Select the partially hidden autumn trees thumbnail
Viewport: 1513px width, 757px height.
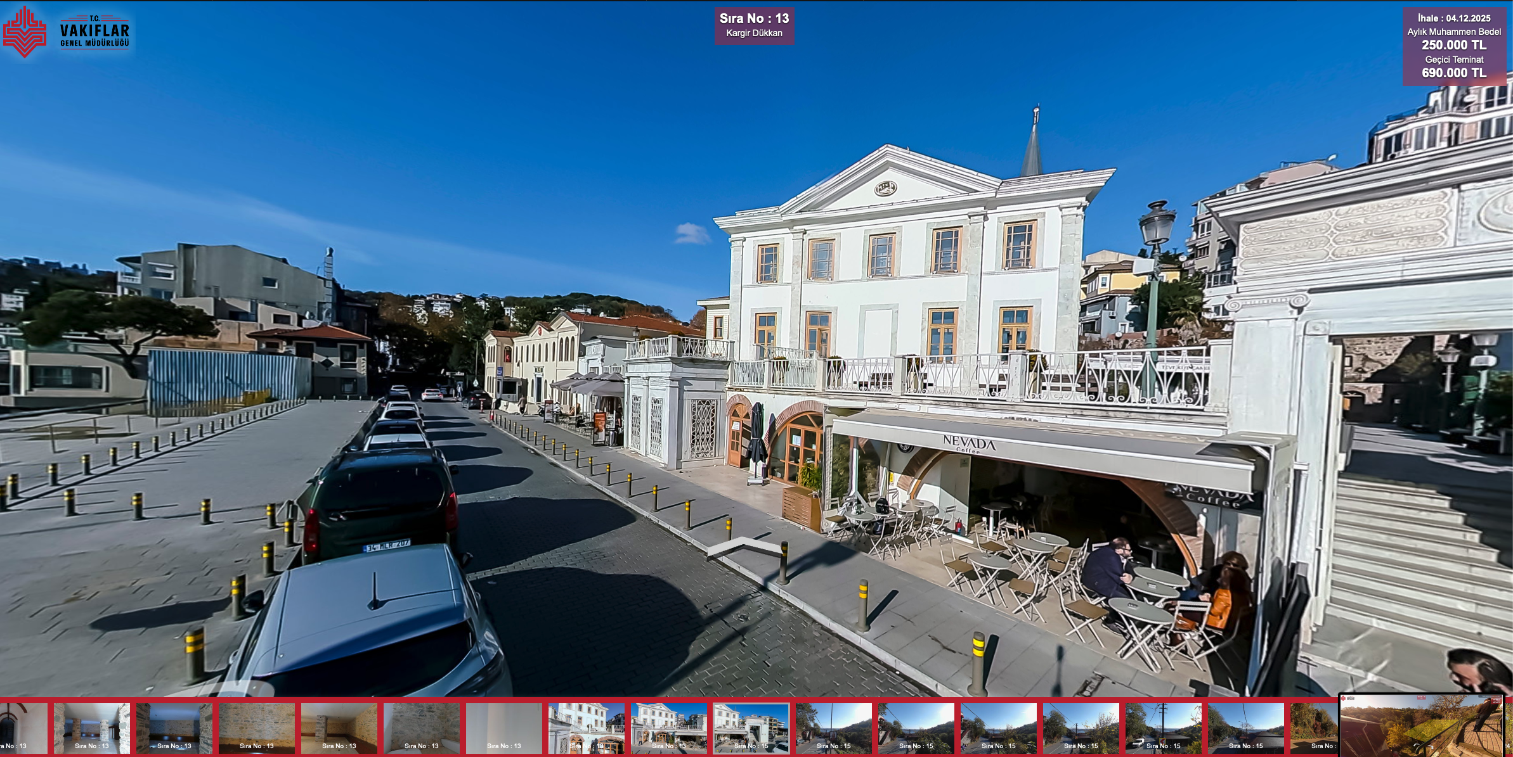1314,728
